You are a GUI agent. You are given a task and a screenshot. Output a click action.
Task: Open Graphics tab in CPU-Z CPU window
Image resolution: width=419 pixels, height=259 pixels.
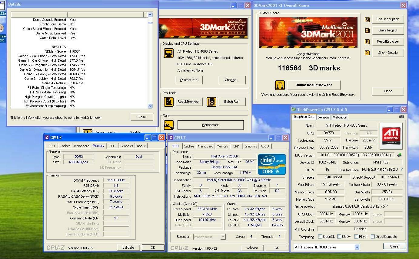click(251, 146)
